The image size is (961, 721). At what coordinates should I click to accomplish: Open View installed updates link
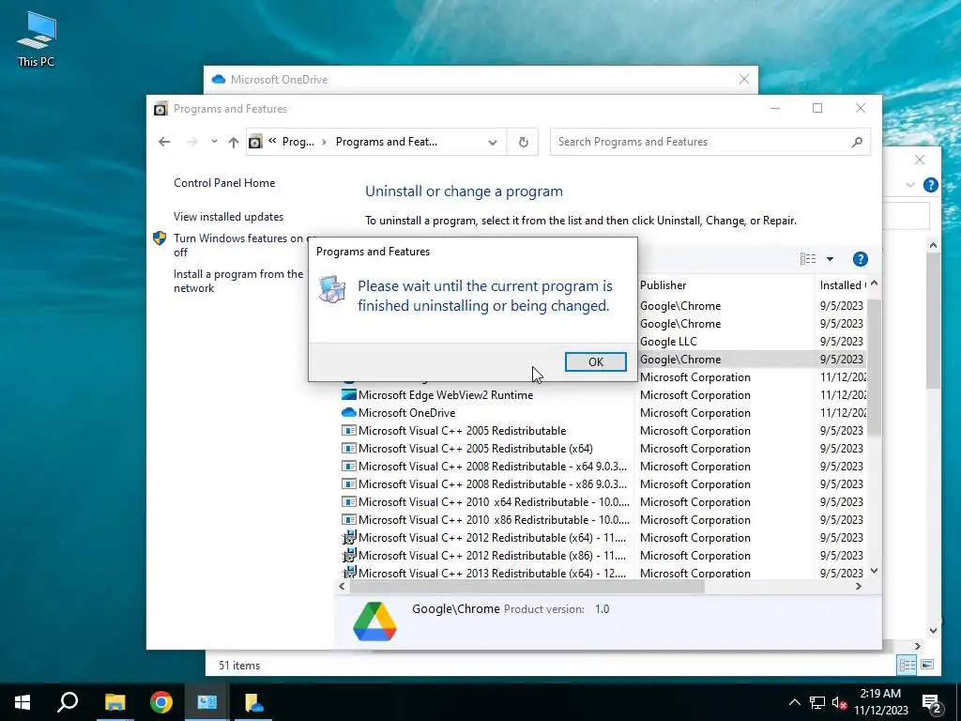click(228, 217)
